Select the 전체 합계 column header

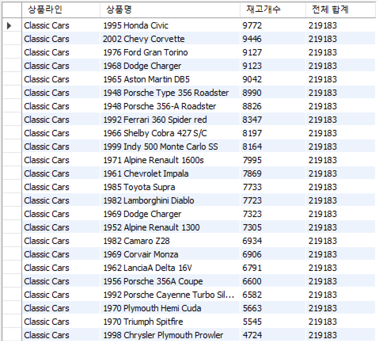click(341, 10)
